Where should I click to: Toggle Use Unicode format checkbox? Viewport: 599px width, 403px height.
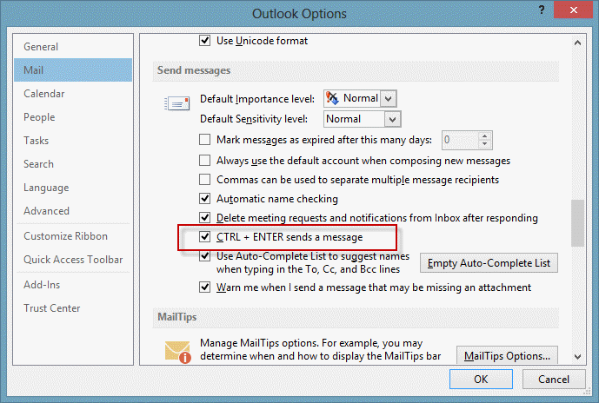tap(205, 41)
